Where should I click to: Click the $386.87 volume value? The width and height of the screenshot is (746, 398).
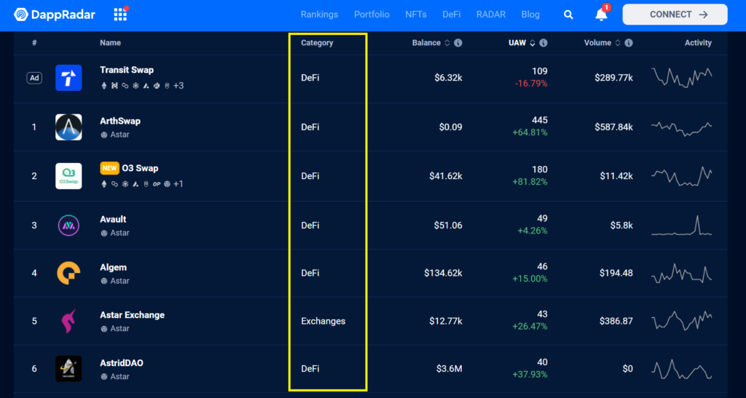616,321
